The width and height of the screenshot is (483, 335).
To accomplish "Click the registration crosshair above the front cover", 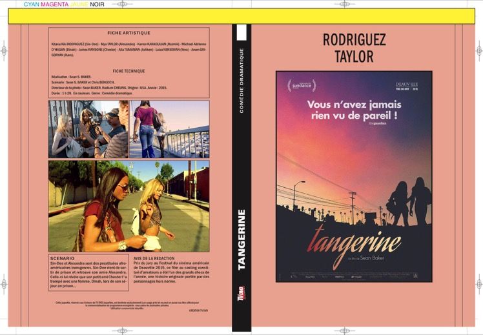I will point(344,4).
